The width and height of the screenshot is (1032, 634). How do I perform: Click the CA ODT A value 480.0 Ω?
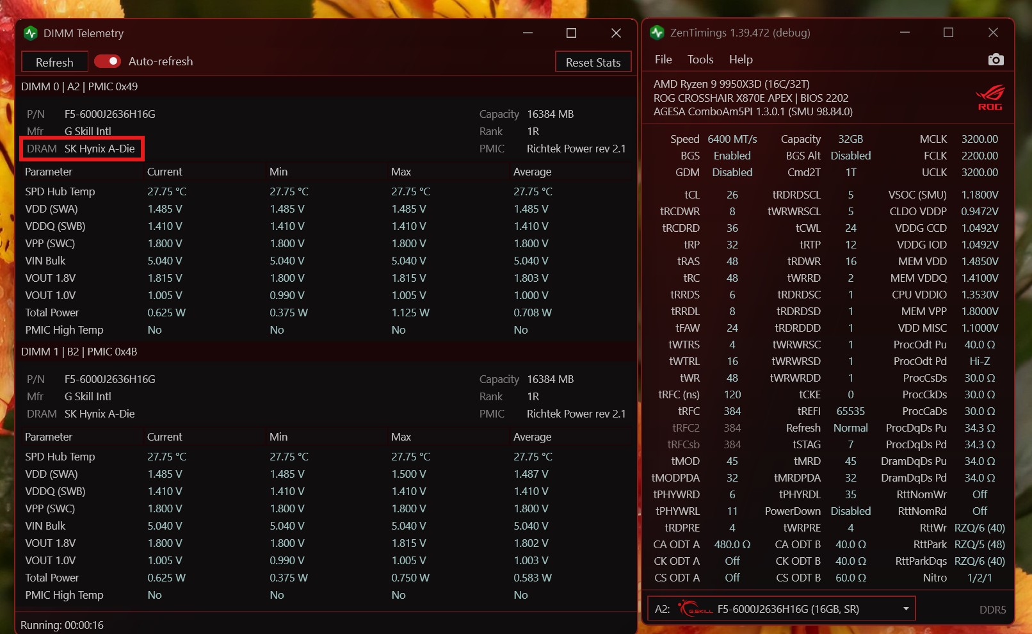732,545
